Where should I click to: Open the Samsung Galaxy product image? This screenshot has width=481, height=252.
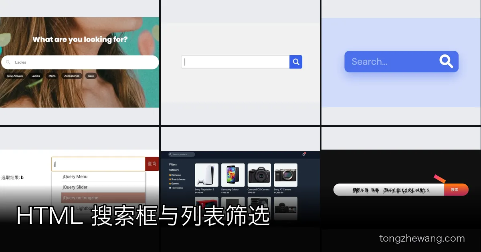(233, 175)
